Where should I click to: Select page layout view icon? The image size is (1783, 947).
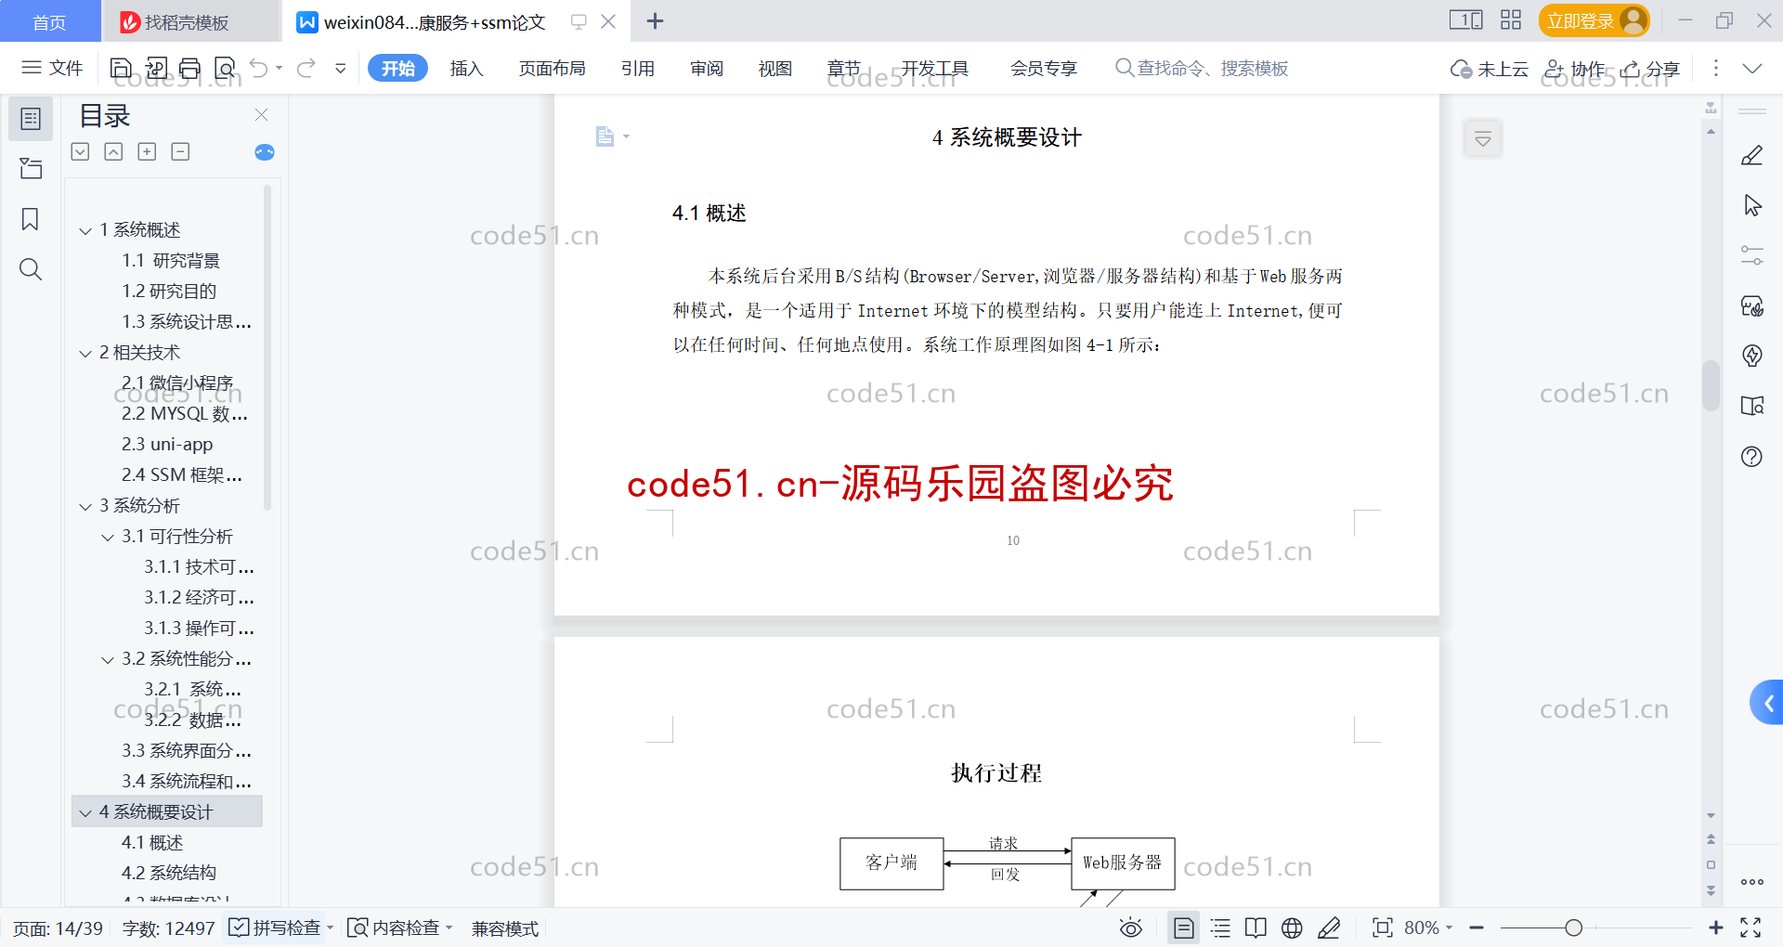[1184, 928]
